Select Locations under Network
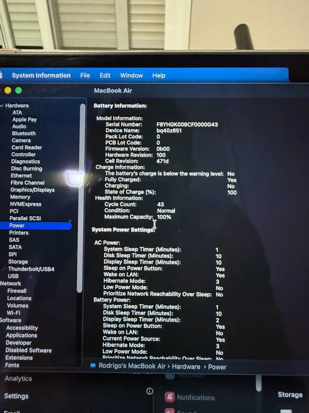This screenshot has width=309, height=413. [x=19, y=298]
